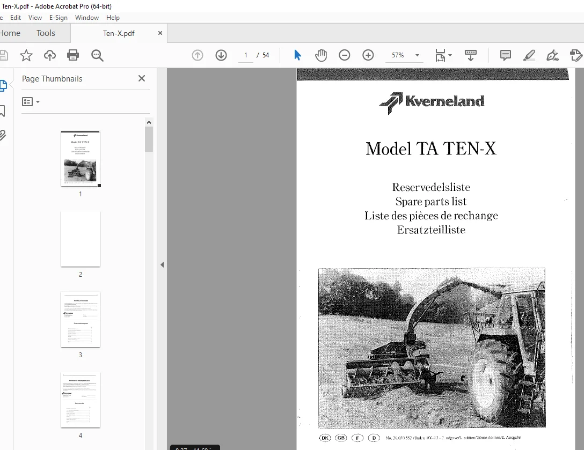Open thumbnail options dropdown menu
584x450 pixels.
pos(31,101)
